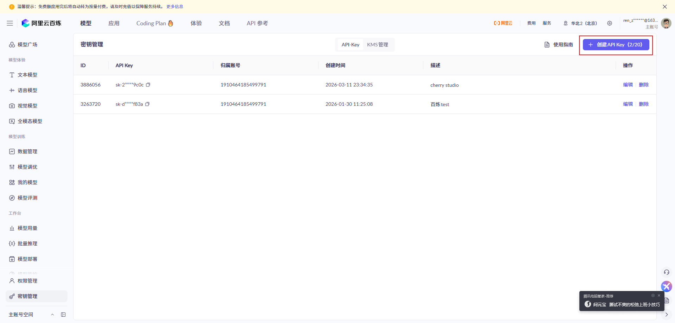
Task: Open the Coding Plan menu
Action: click(154, 23)
